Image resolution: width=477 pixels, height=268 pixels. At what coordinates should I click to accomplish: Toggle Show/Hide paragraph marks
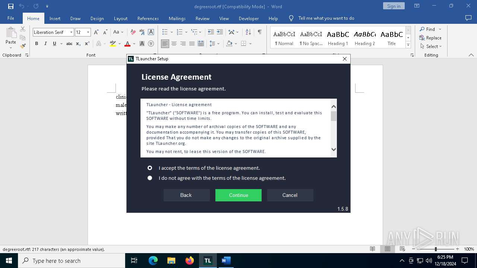click(x=259, y=32)
